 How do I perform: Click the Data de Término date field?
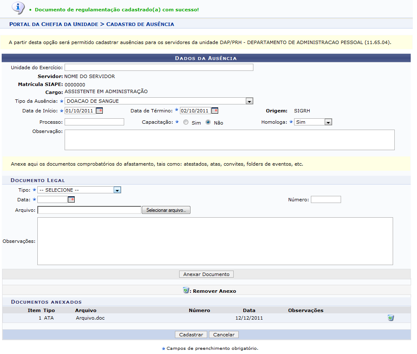point(195,111)
